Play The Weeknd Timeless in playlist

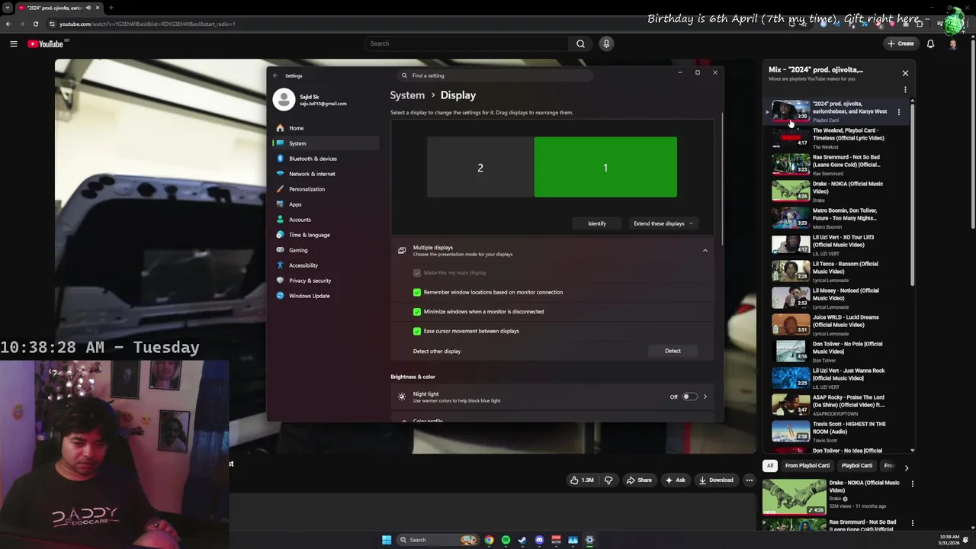click(x=835, y=138)
